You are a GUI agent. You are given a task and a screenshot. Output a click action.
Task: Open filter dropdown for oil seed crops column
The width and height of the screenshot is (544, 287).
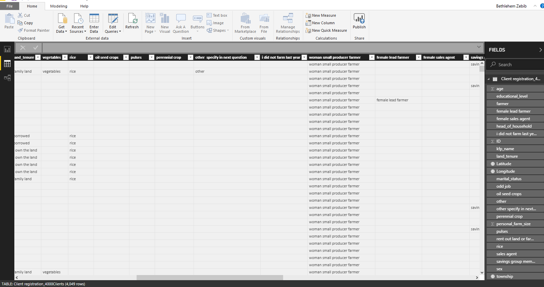[126, 57]
